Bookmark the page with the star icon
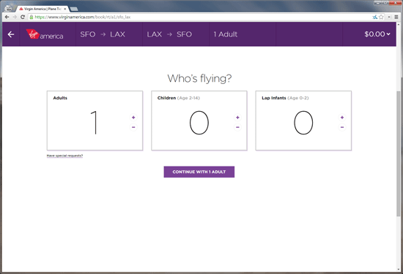The width and height of the screenshot is (403, 274). (x=381, y=18)
